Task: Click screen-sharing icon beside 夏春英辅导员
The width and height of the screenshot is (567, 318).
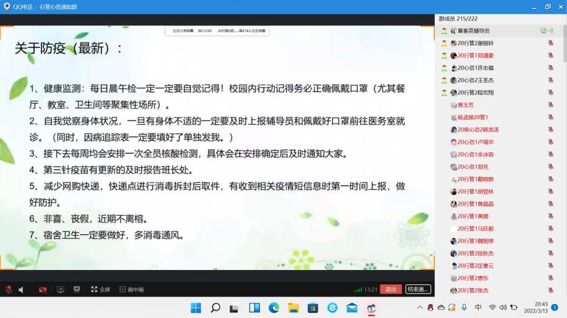Action: 544,31
